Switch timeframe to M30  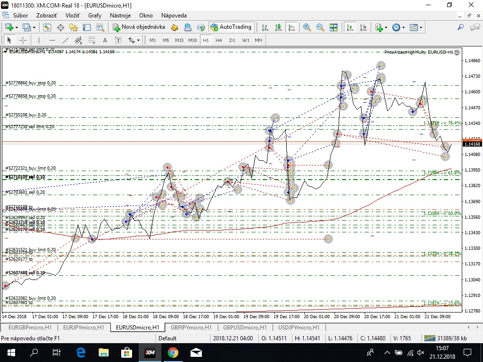(192, 41)
